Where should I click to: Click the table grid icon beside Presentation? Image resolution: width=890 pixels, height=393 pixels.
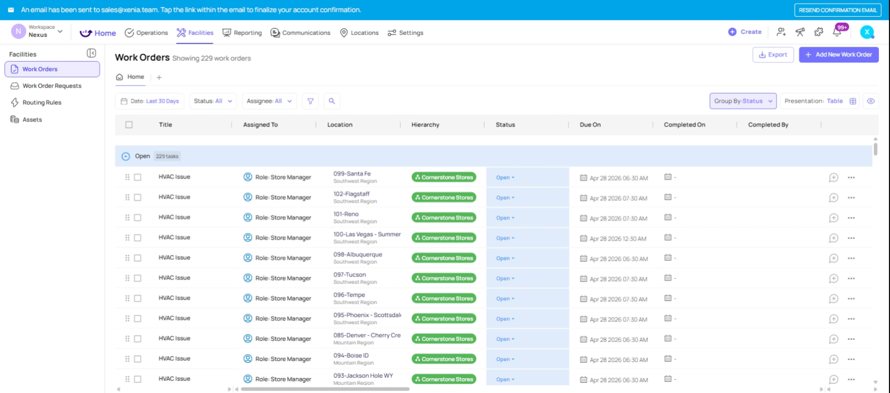tap(852, 101)
